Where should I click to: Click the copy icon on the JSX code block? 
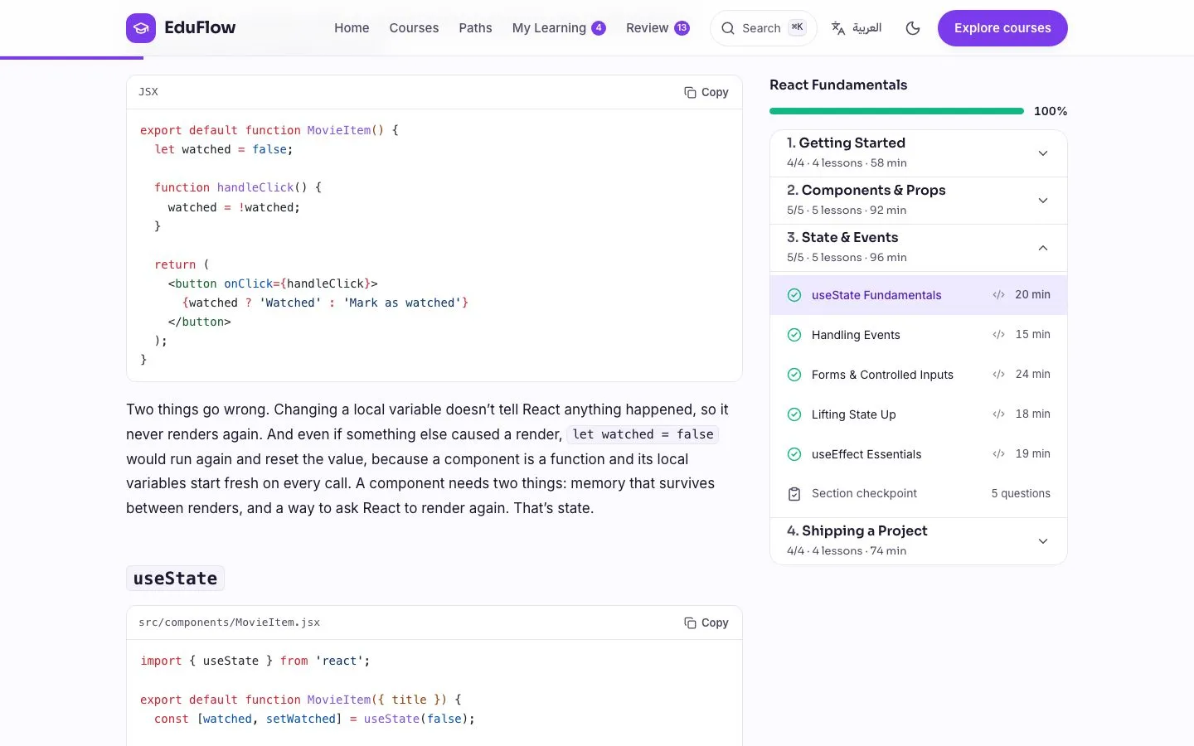coord(690,92)
